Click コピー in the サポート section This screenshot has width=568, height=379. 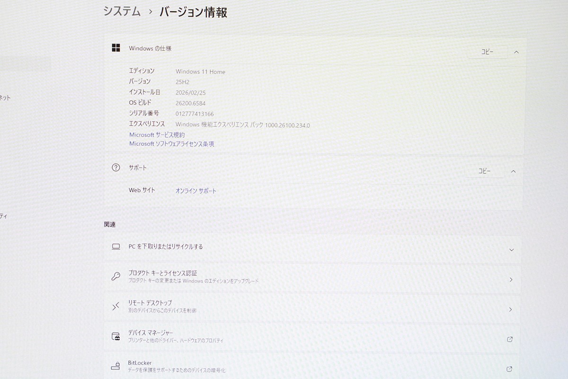pyautogui.click(x=485, y=171)
